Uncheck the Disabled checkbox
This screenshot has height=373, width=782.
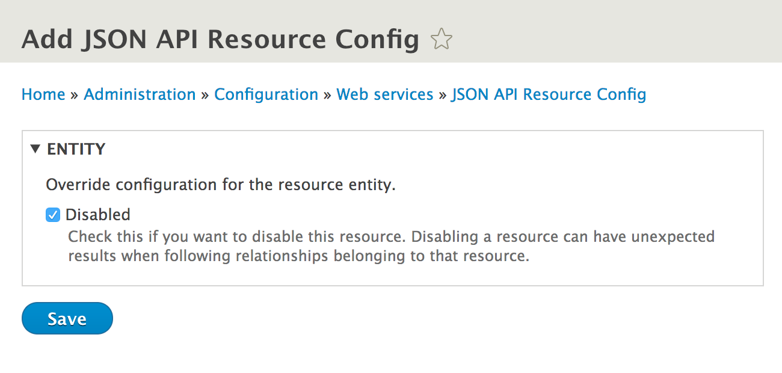pyautogui.click(x=53, y=215)
